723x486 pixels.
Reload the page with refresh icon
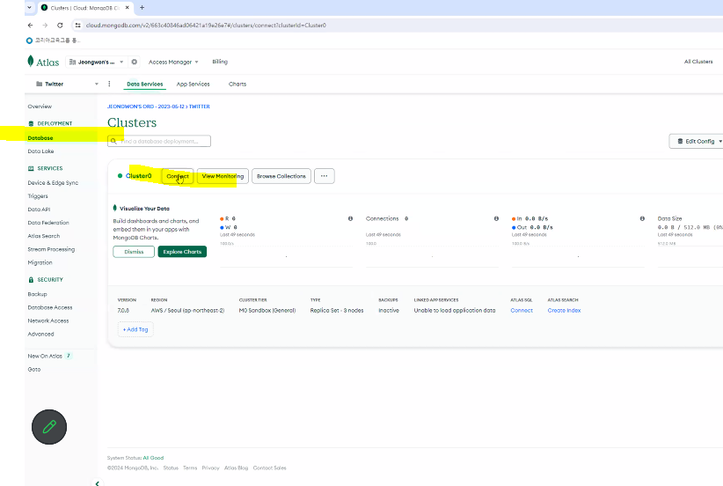[x=60, y=26]
